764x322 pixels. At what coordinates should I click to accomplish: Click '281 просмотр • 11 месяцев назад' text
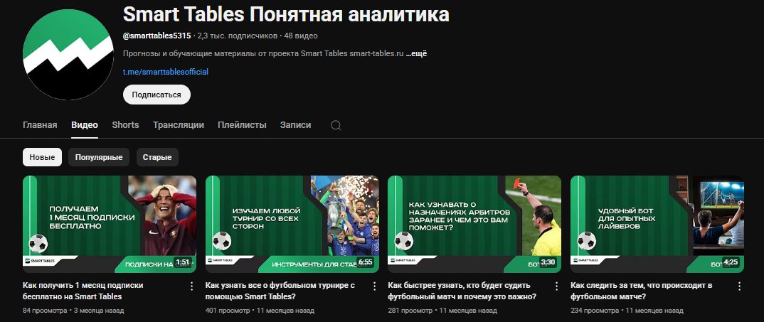[x=442, y=311]
